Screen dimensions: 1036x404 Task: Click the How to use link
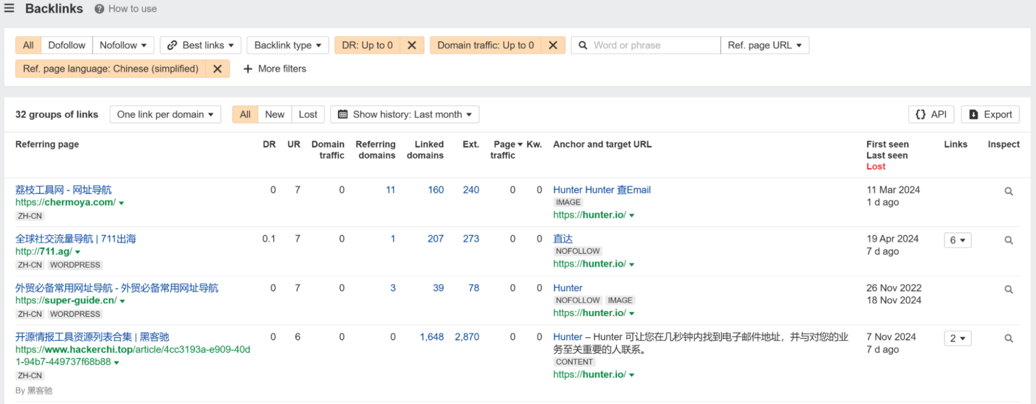coord(132,9)
